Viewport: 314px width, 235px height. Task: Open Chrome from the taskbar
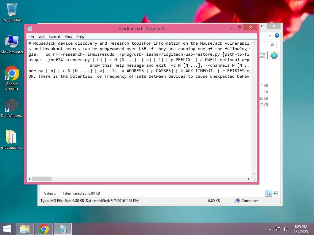tap(44, 229)
